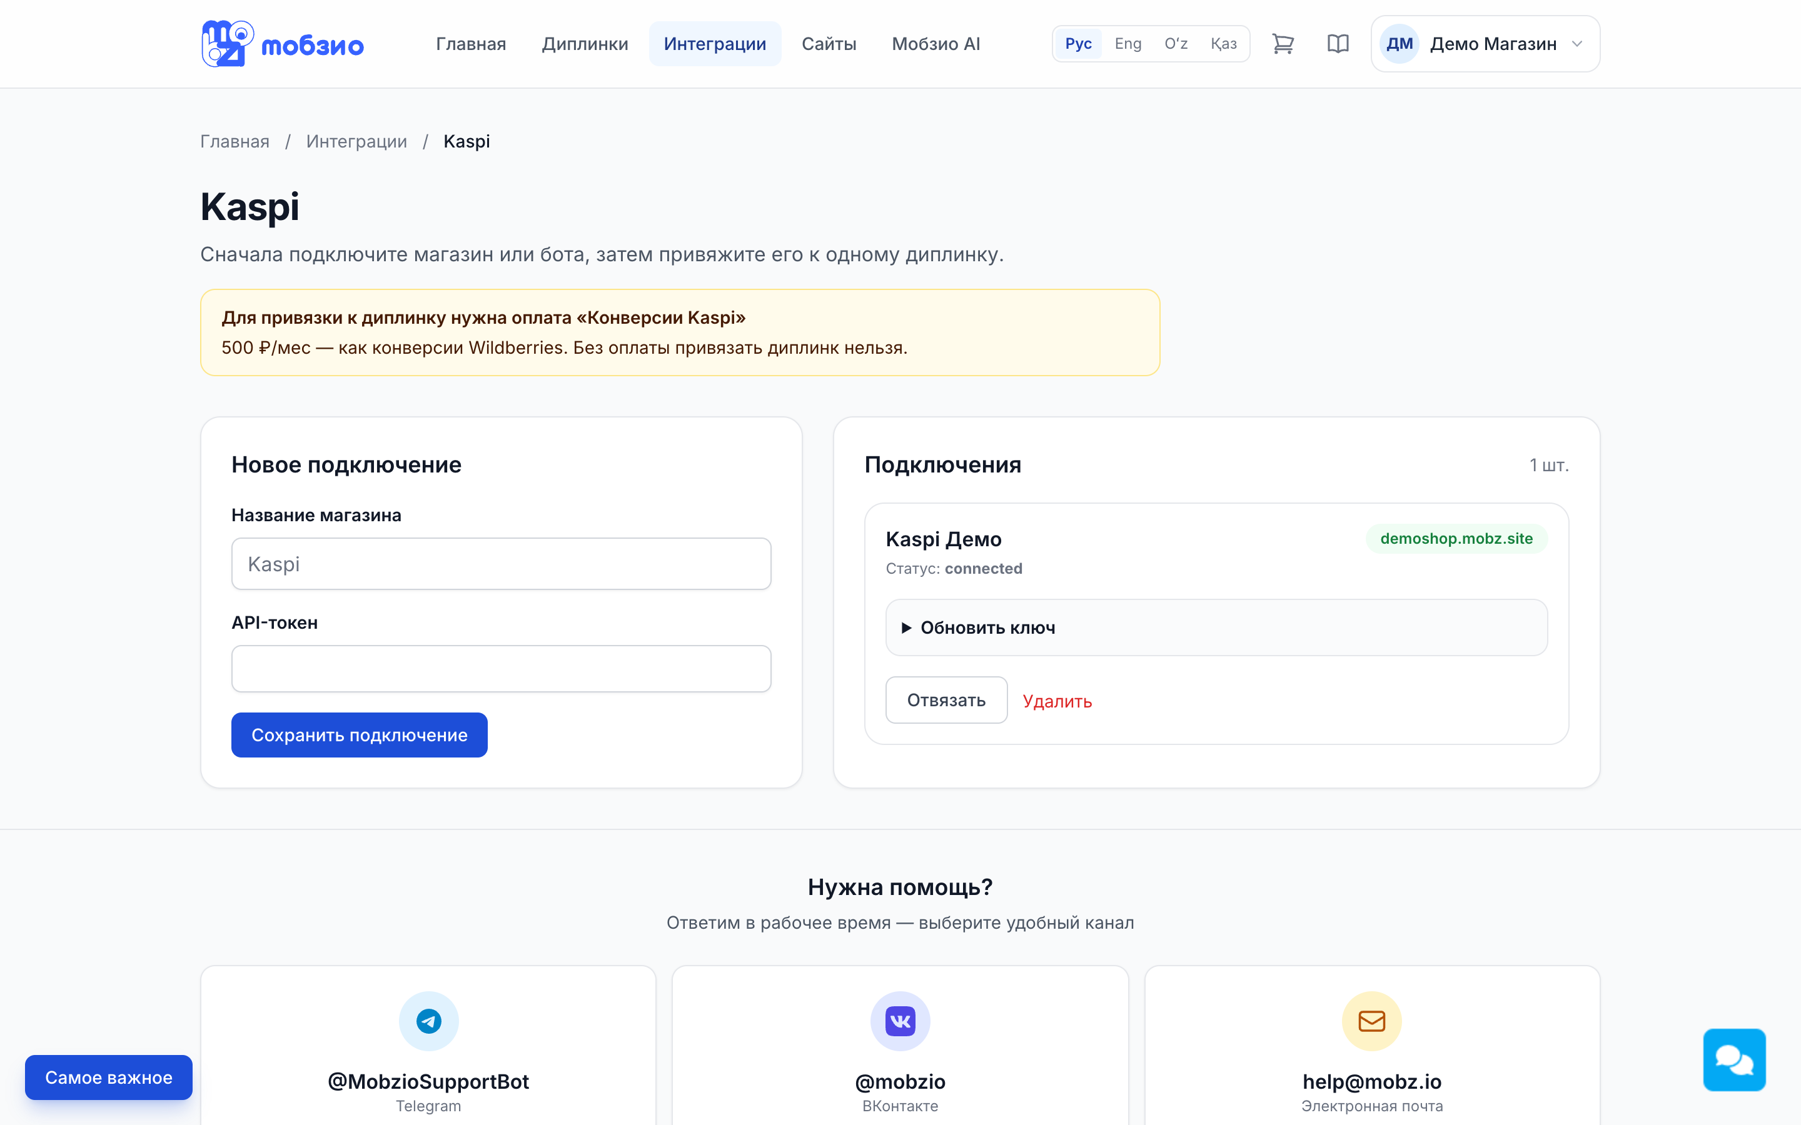The height and width of the screenshot is (1125, 1801).
Task: Open help@mobz.io email contact
Action: pos(1371,1081)
